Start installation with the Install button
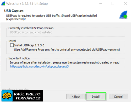 pos(96,96)
